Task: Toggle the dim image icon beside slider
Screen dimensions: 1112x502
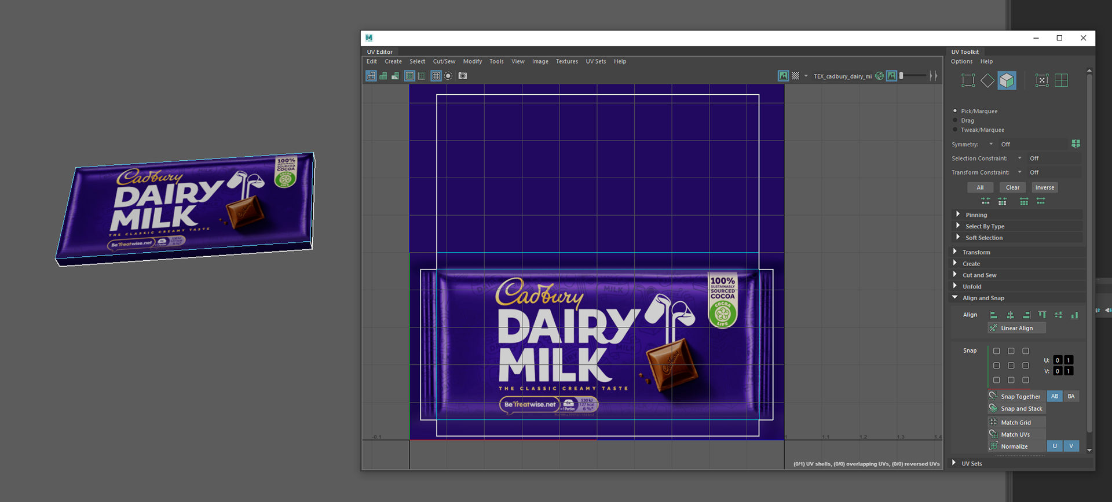Action: [892, 76]
